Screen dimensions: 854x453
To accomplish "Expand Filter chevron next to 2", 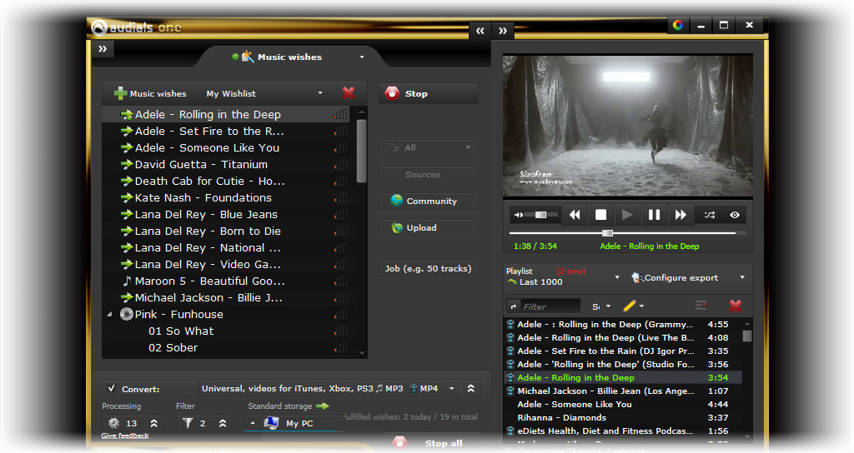I will pos(223,423).
